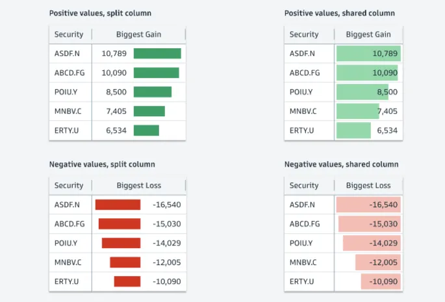445x302 pixels.
Task: Select the ABCD.FG cell in the positive split-column table
Action: pyautogui.click(x=70, y=73)
